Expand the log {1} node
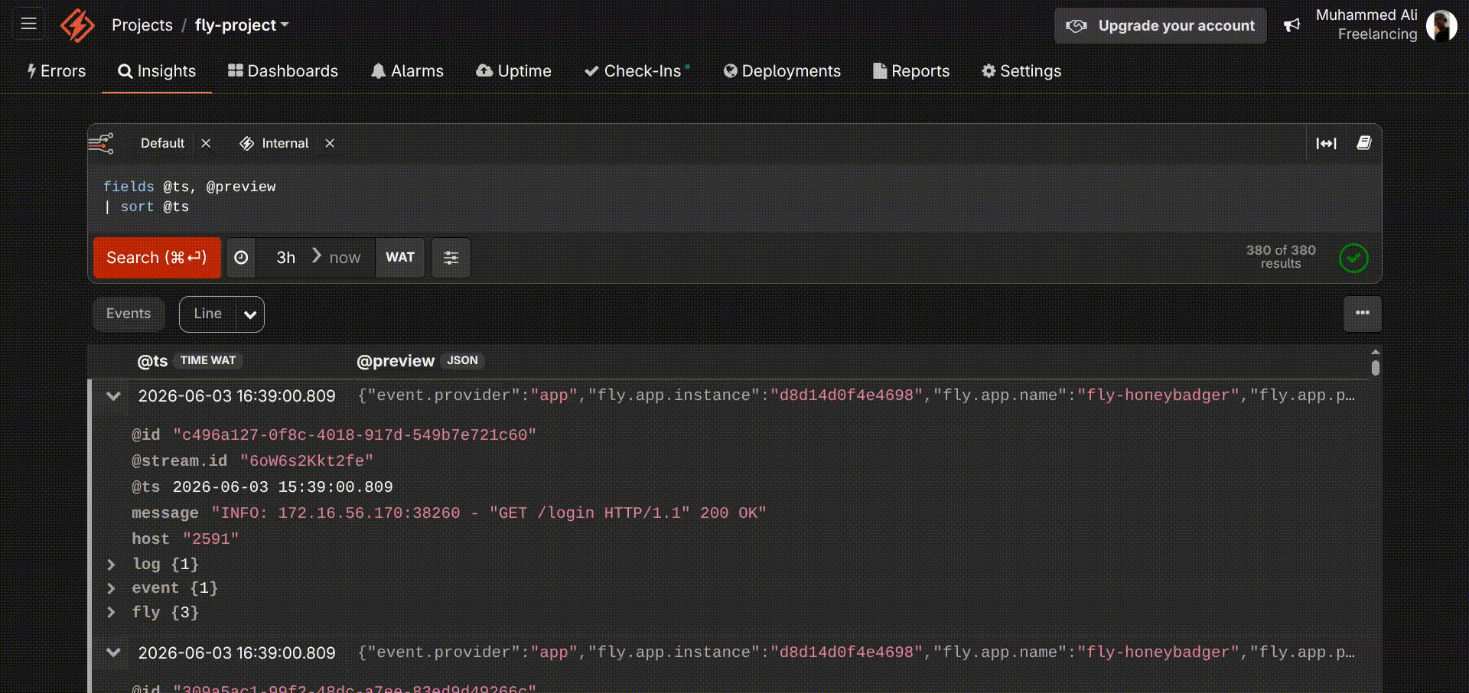 (111, 564)
